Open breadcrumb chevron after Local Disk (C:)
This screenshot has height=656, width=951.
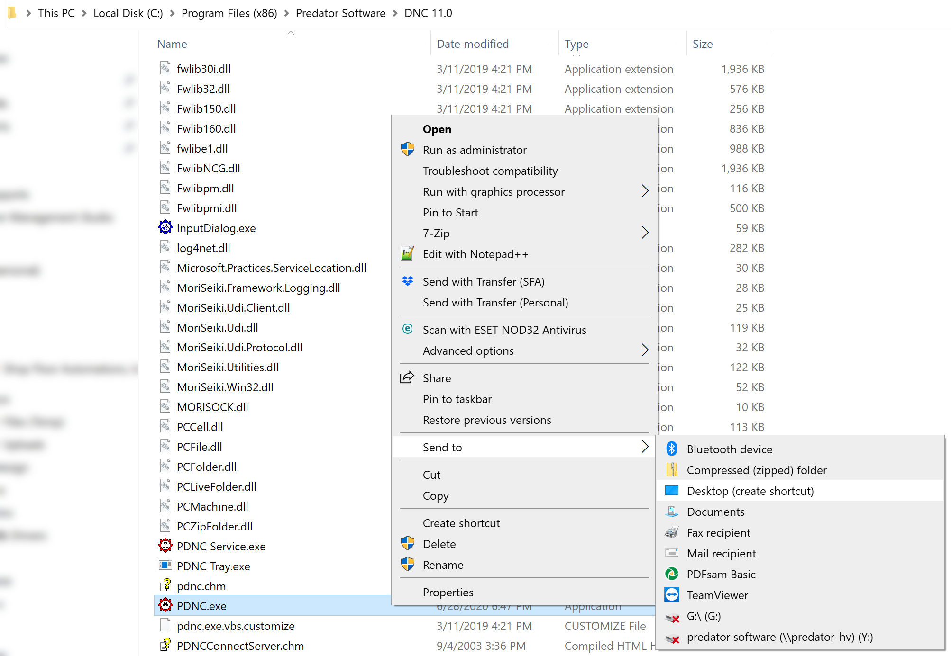172,13
